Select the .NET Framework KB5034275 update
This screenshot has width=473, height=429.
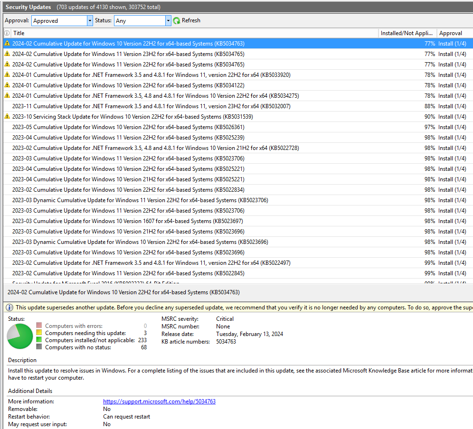point(238,95)
